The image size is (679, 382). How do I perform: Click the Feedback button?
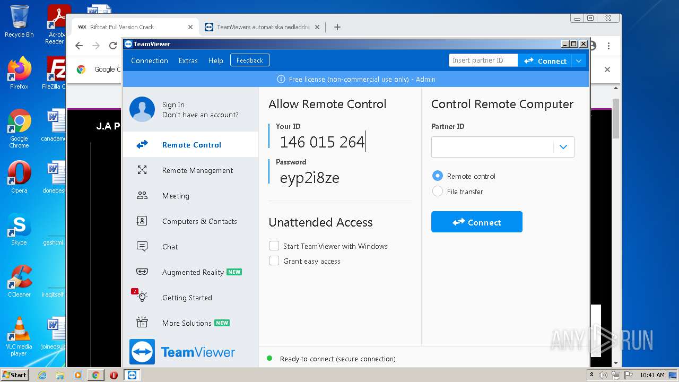[250, 60]
